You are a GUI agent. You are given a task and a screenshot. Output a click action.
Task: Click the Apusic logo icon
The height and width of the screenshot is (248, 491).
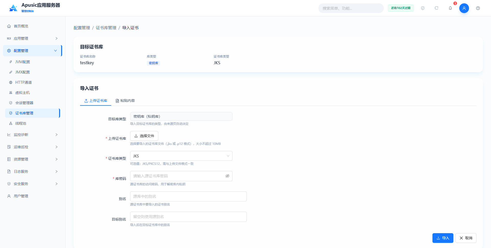coord(13,8)
